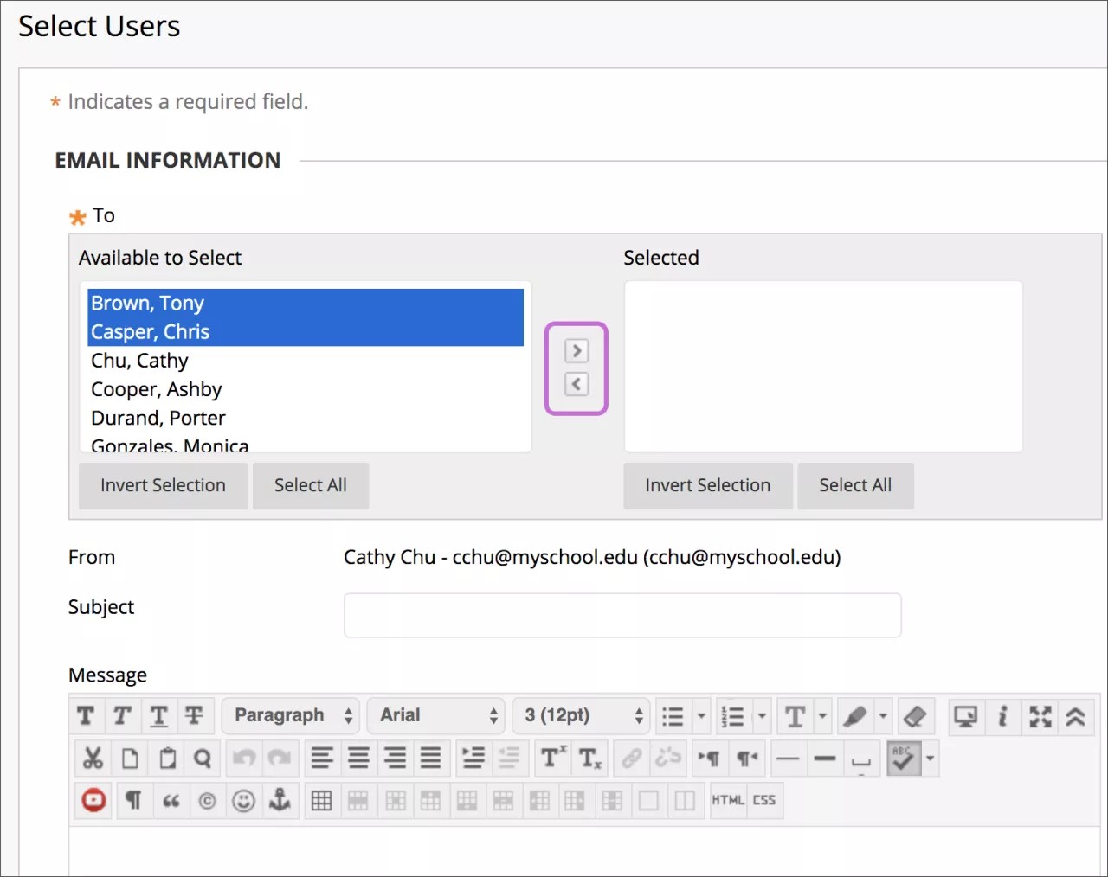Open the Paragraph style dropdown
Viewport: 1108px width, 877px height.
pyautogui.click(x=290, y=715)
